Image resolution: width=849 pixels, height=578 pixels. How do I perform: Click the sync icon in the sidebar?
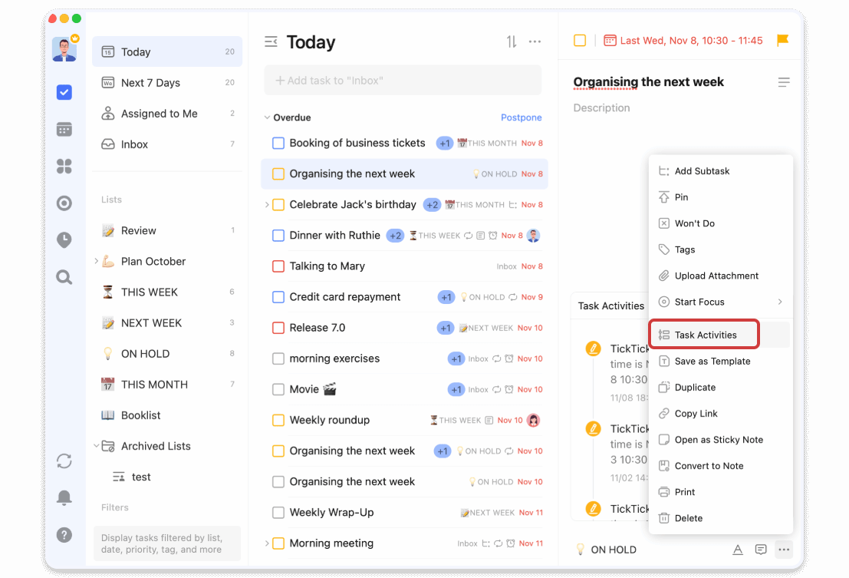64,461
